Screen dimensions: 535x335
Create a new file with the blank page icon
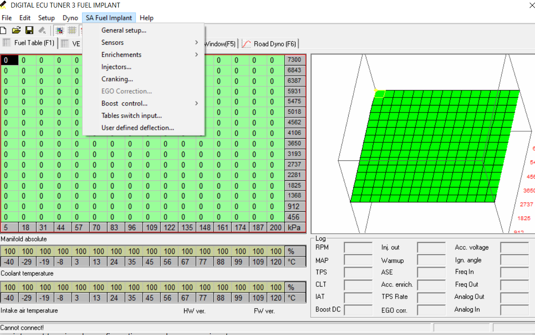3,31
